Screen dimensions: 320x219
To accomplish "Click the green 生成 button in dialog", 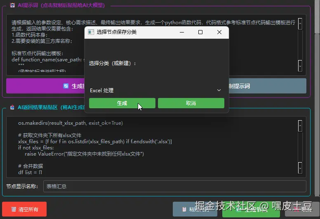I will tap(122, 103).
